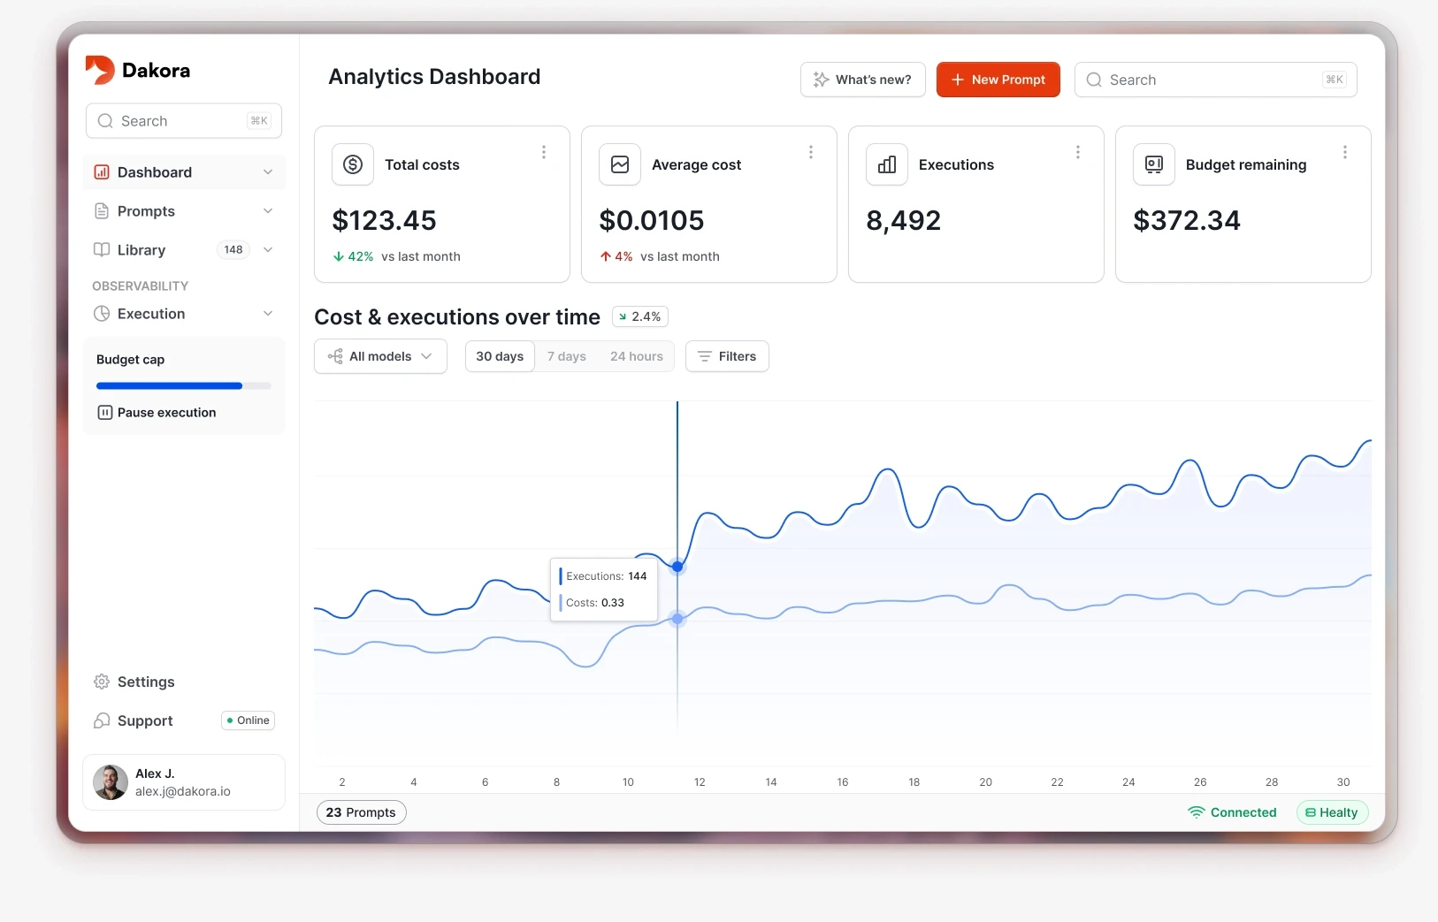Collapse the Dashboard section chevron
Screen dimensions: 1438x922
268,171
